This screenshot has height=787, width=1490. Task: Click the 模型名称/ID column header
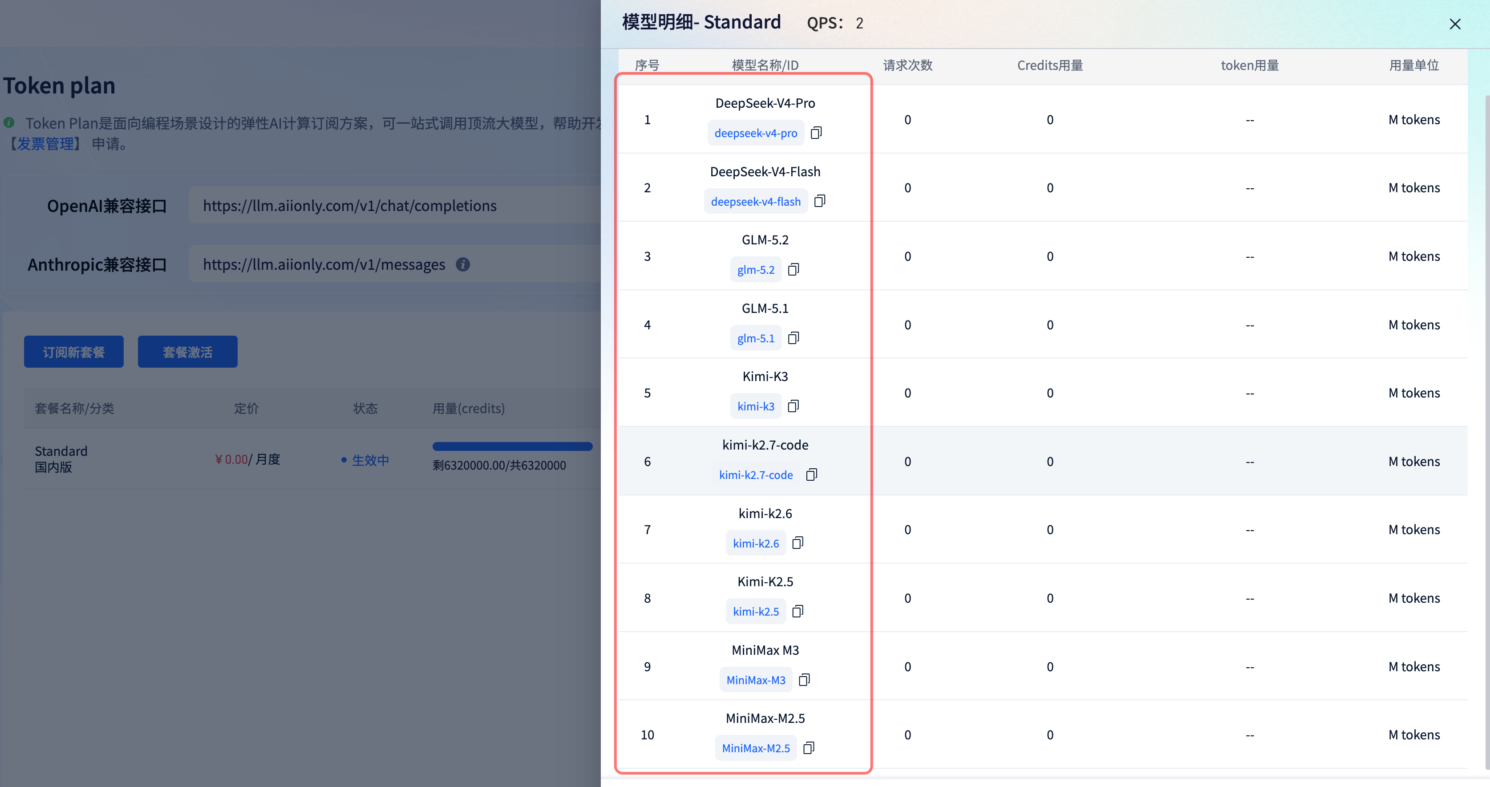click(765, 65)
